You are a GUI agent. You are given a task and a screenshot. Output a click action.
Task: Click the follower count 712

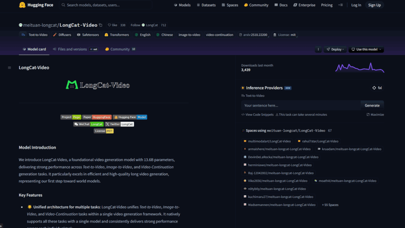[x=163, y=25]
